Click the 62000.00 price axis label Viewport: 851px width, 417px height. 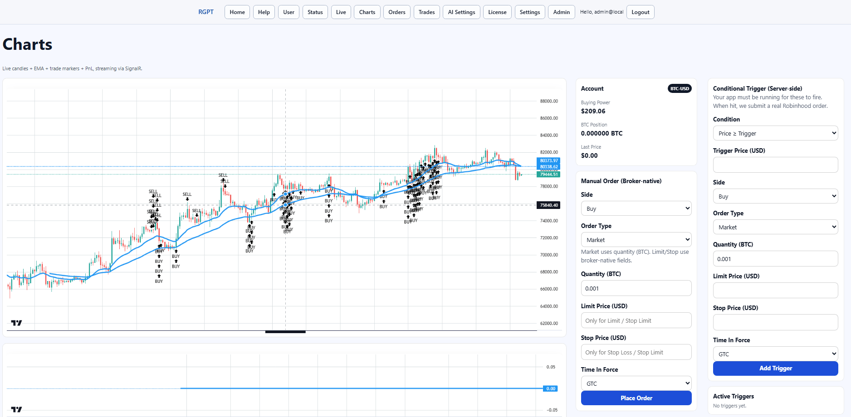pos(549,323)
